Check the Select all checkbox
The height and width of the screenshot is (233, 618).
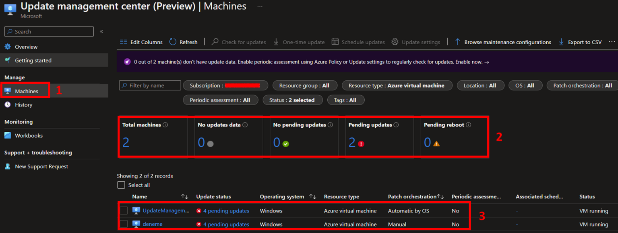(121, 185)
